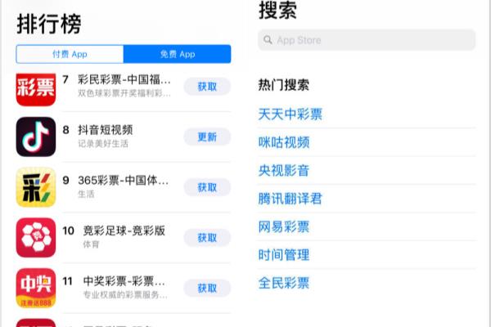Search trending term 全民彩票
Viewport: 491px width, 327px height.
coord(284,283)
